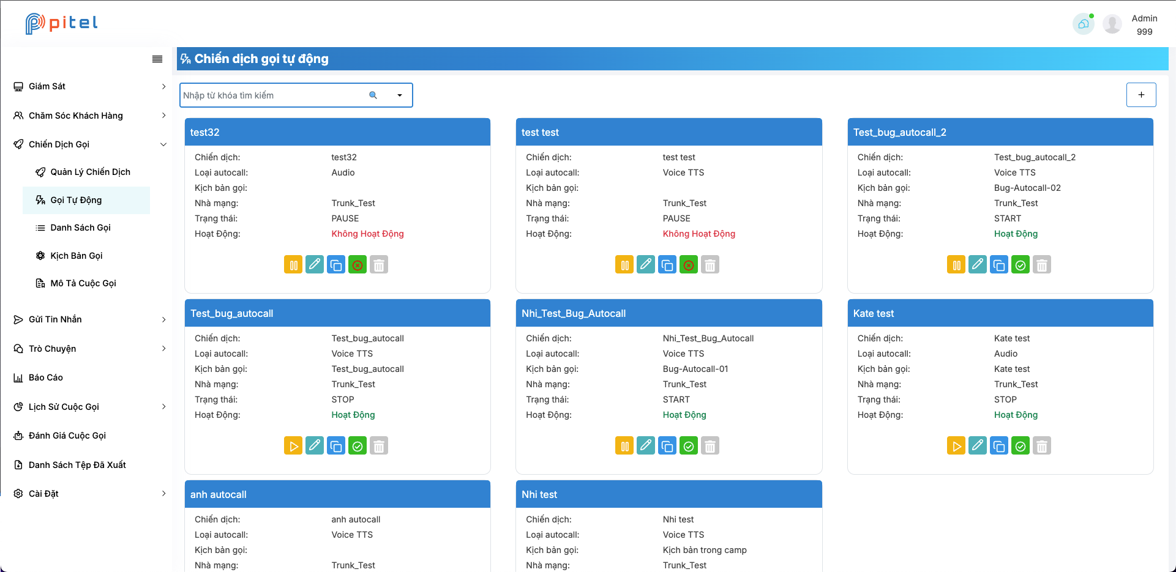Screen dimensions: 1176x572
Task: Expand the Trò Chuyện menu
Action: point(90,349)
